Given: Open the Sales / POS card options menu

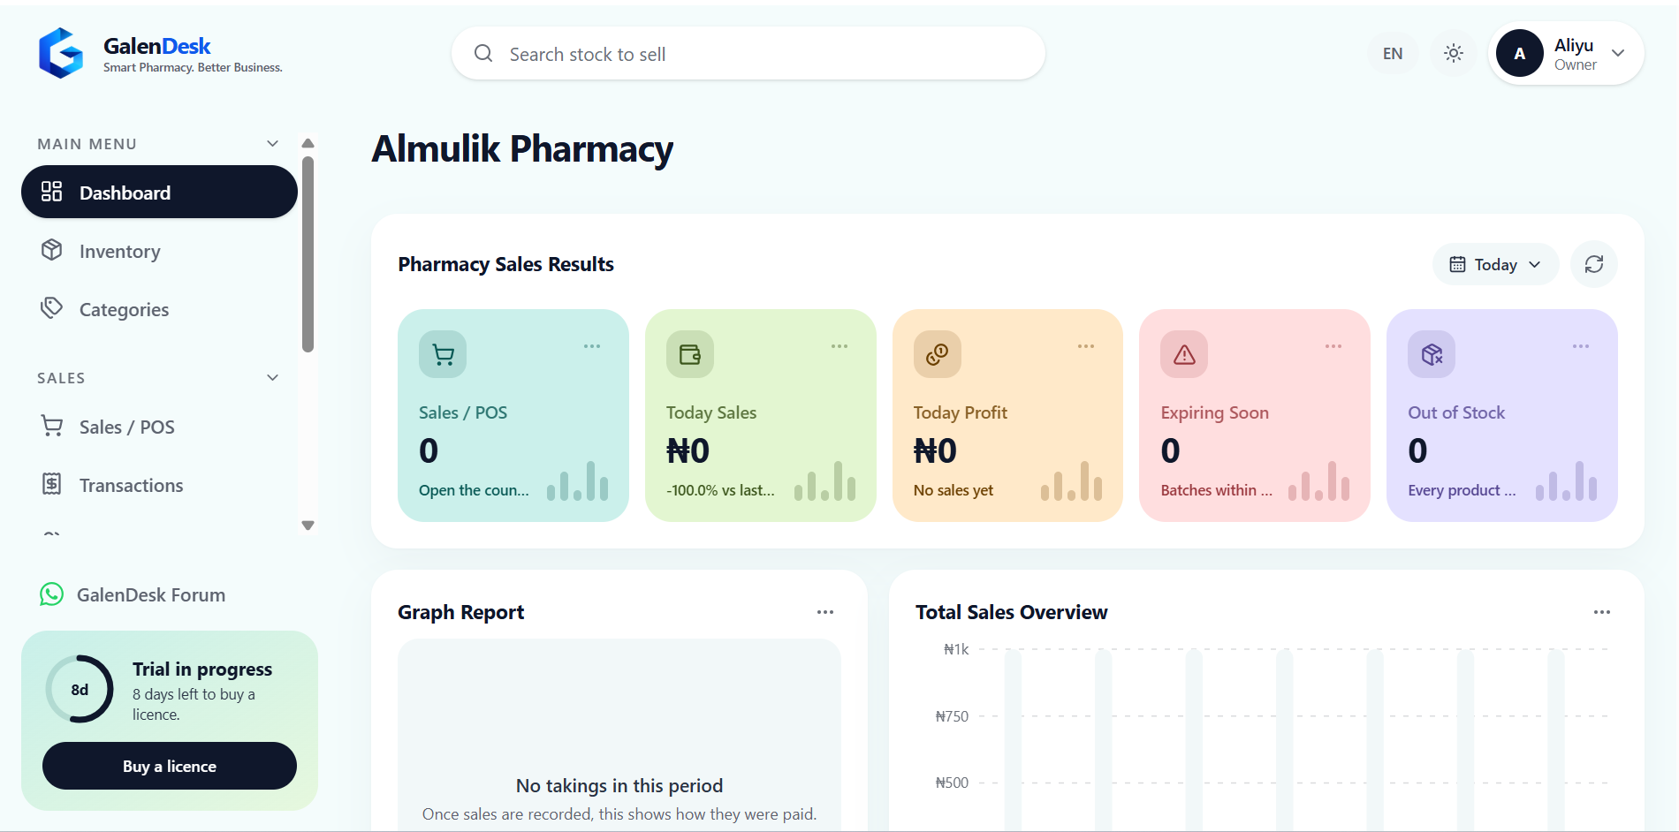Looking at the screenshot, I should [x=592, y=346].
